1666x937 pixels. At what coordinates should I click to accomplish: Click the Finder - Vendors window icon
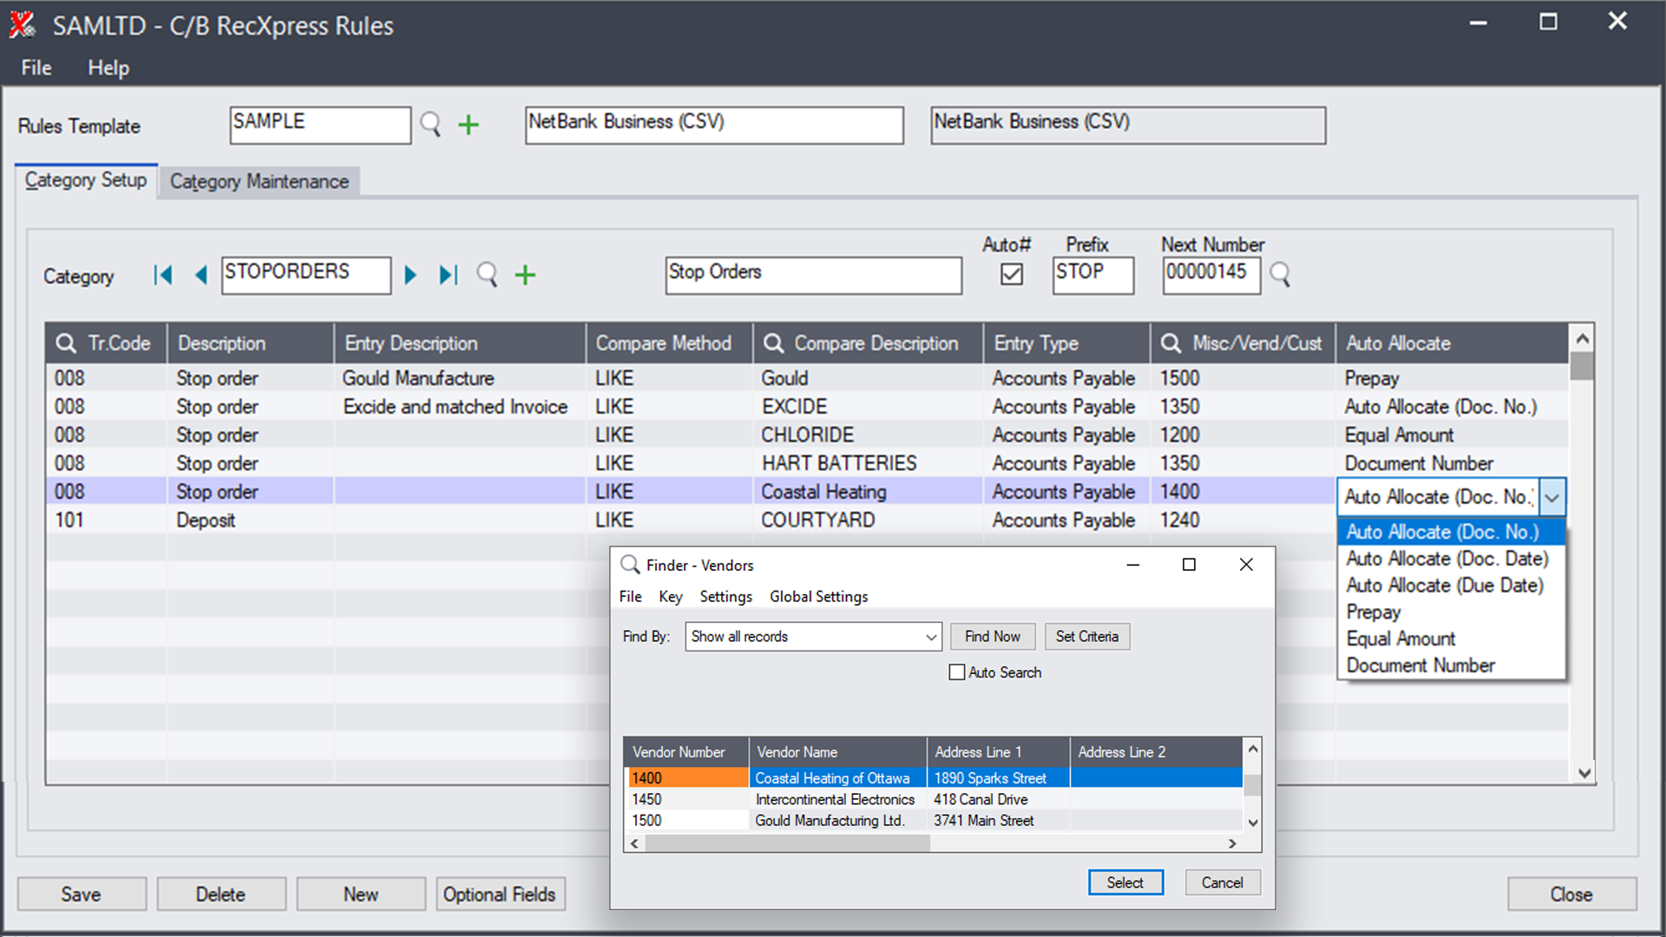pos(631,565)
